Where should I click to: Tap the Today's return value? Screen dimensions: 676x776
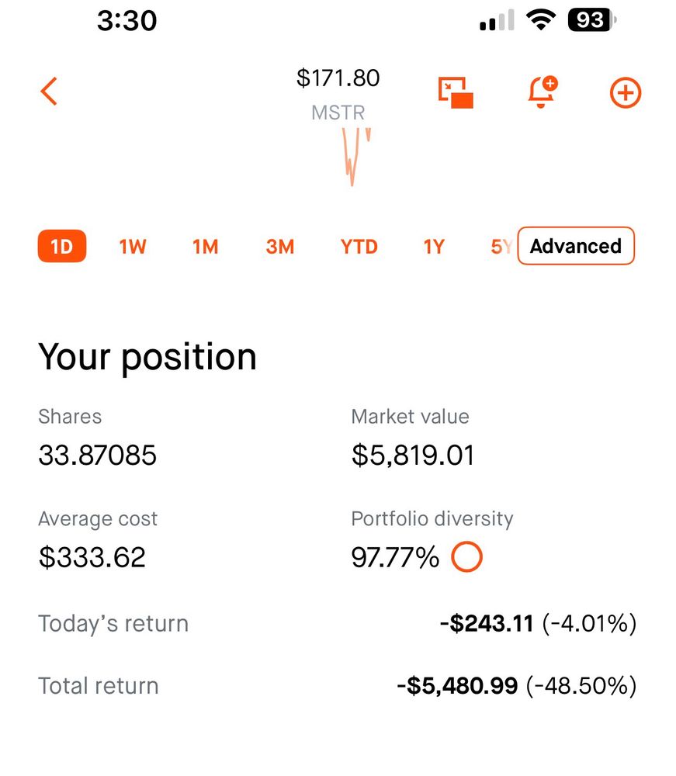538,624
